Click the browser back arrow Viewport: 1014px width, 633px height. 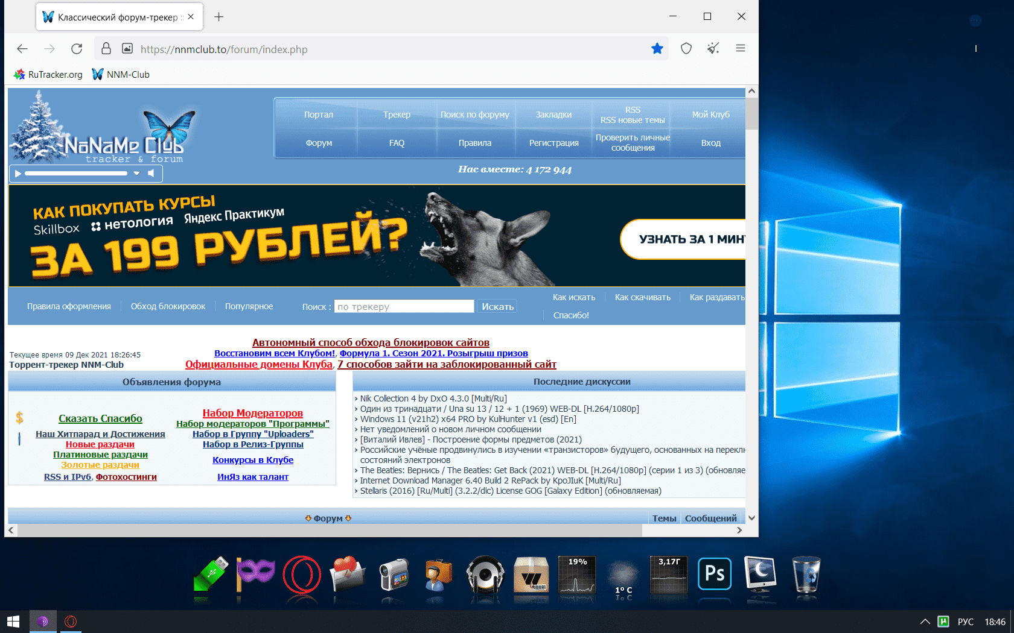point(22,49)
